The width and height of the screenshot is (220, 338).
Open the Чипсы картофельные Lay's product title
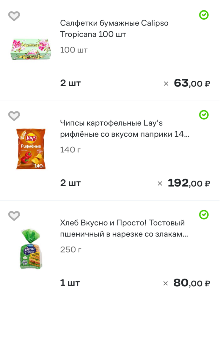pos(124,129)
